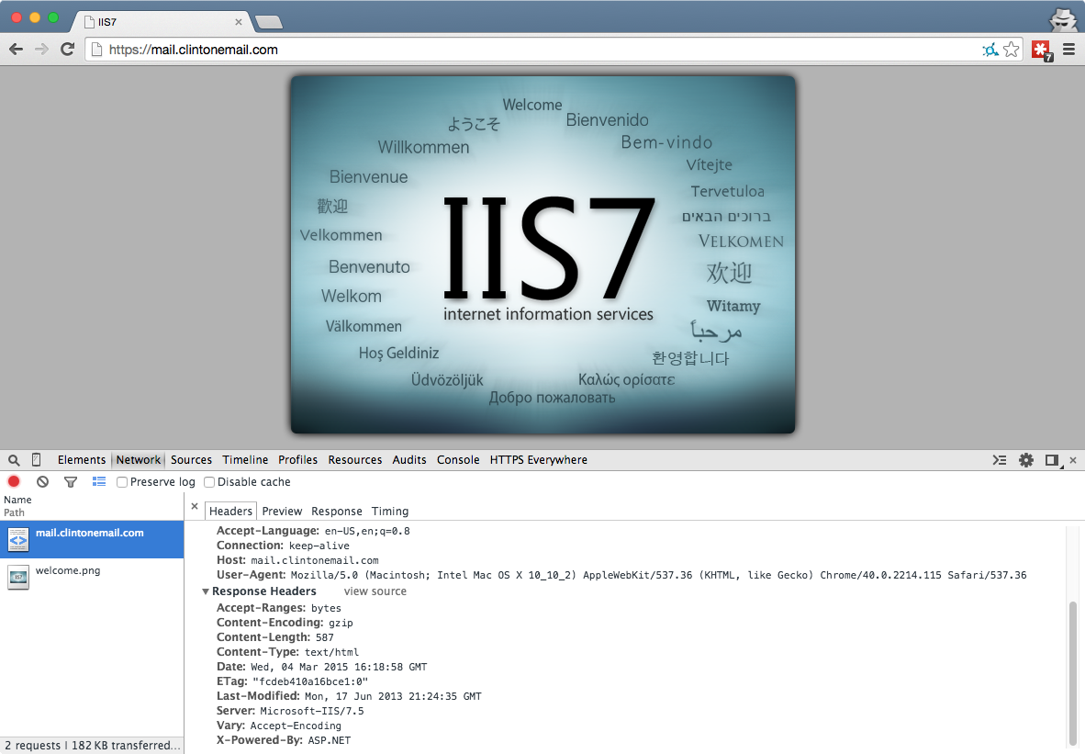Click the Content-Encoding: gzip line
Screen dimensions: 1085x754
285,623
